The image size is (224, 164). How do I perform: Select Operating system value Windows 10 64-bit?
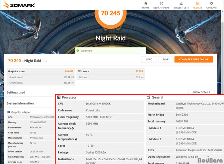[187, 157]
